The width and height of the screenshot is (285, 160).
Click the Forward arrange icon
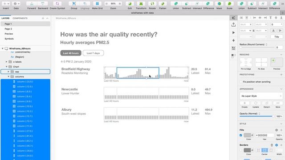tap(32, 4)
